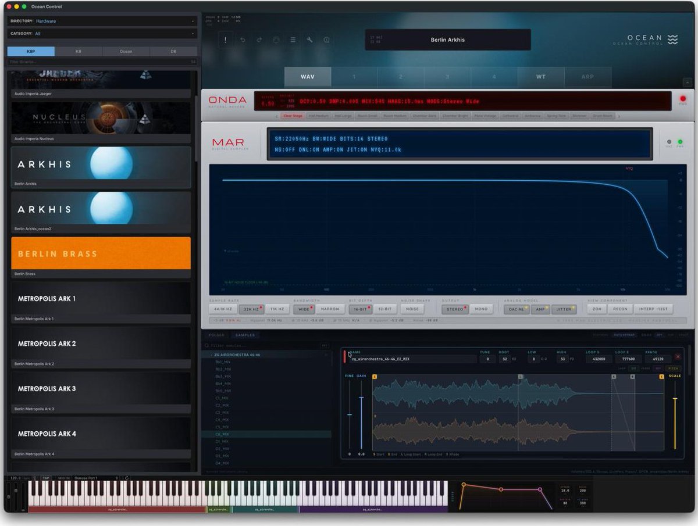Choose 16-BIT bit depth
The image size is (698, 526).
point(361,309)
